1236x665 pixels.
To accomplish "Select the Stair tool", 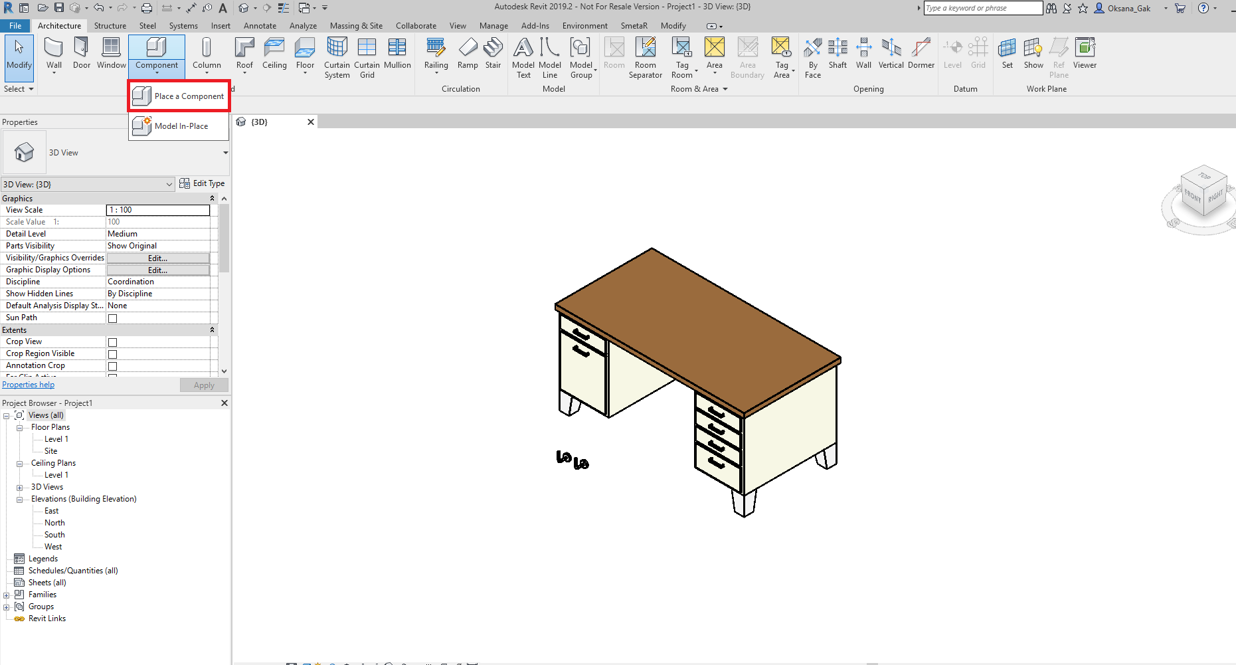I will (x=493, y=53).
